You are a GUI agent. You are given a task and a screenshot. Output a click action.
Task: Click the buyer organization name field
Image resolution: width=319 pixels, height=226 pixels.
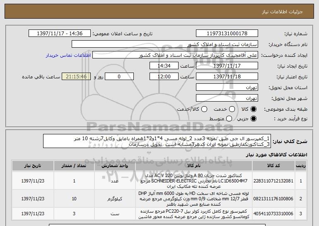pyautogui.click(x=165, y=44)
